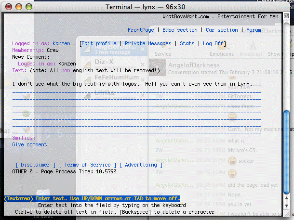Click AngelofDarkness avatar in background chat

pos(157,66)
